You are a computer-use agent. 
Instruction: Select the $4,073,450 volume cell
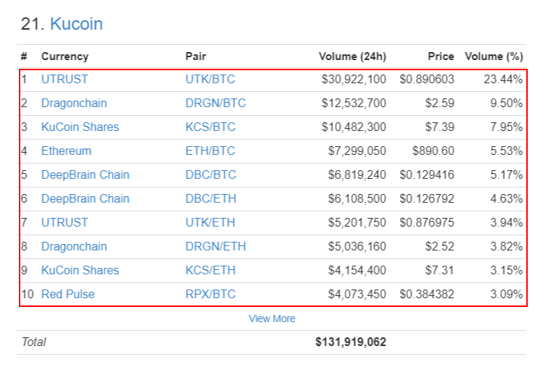357,294
